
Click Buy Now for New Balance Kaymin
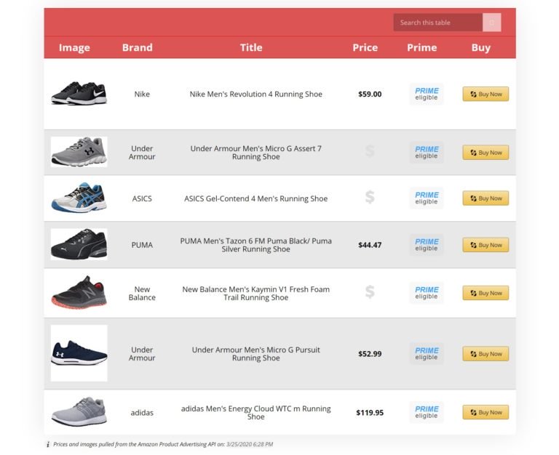[x=485, y=293]
